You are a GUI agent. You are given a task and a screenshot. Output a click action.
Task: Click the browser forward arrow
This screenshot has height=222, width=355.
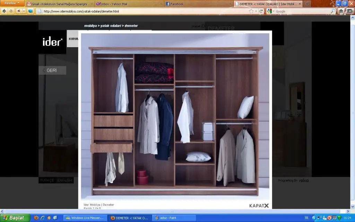pos(11,11)
